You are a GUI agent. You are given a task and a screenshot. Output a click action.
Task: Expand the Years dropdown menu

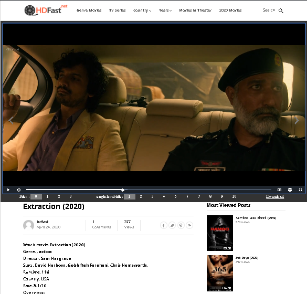click(x=165, y=10)
